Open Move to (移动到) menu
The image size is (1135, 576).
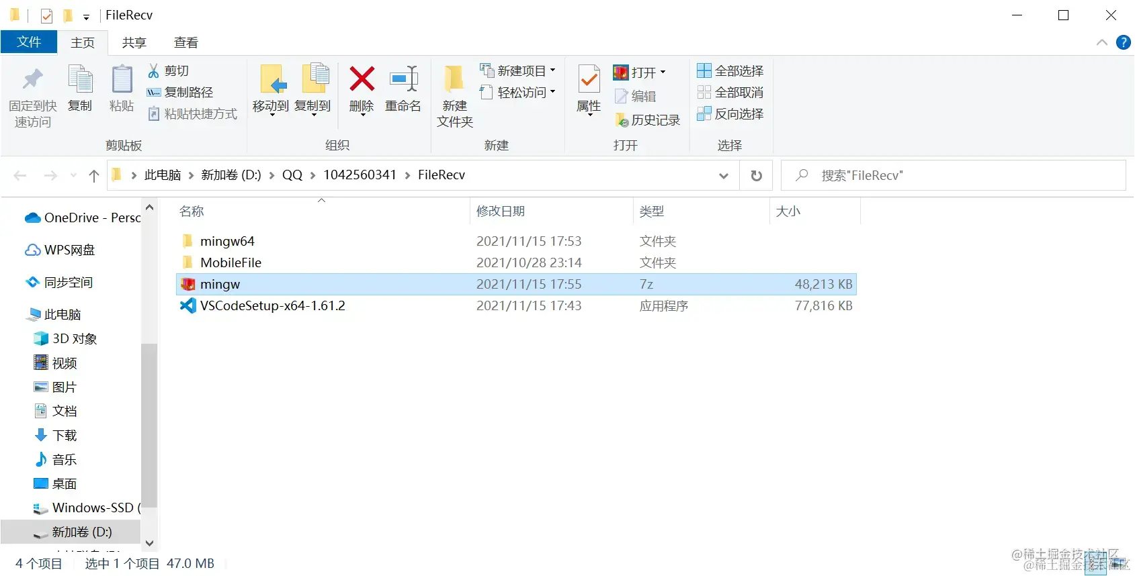(271, 89)
